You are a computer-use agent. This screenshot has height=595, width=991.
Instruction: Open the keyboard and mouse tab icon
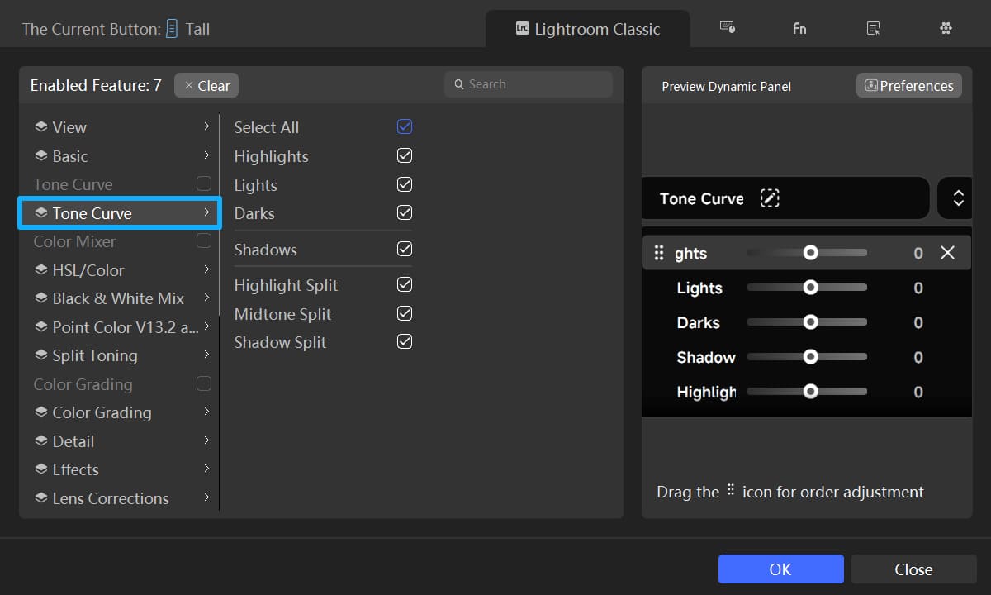click(728, 28)
